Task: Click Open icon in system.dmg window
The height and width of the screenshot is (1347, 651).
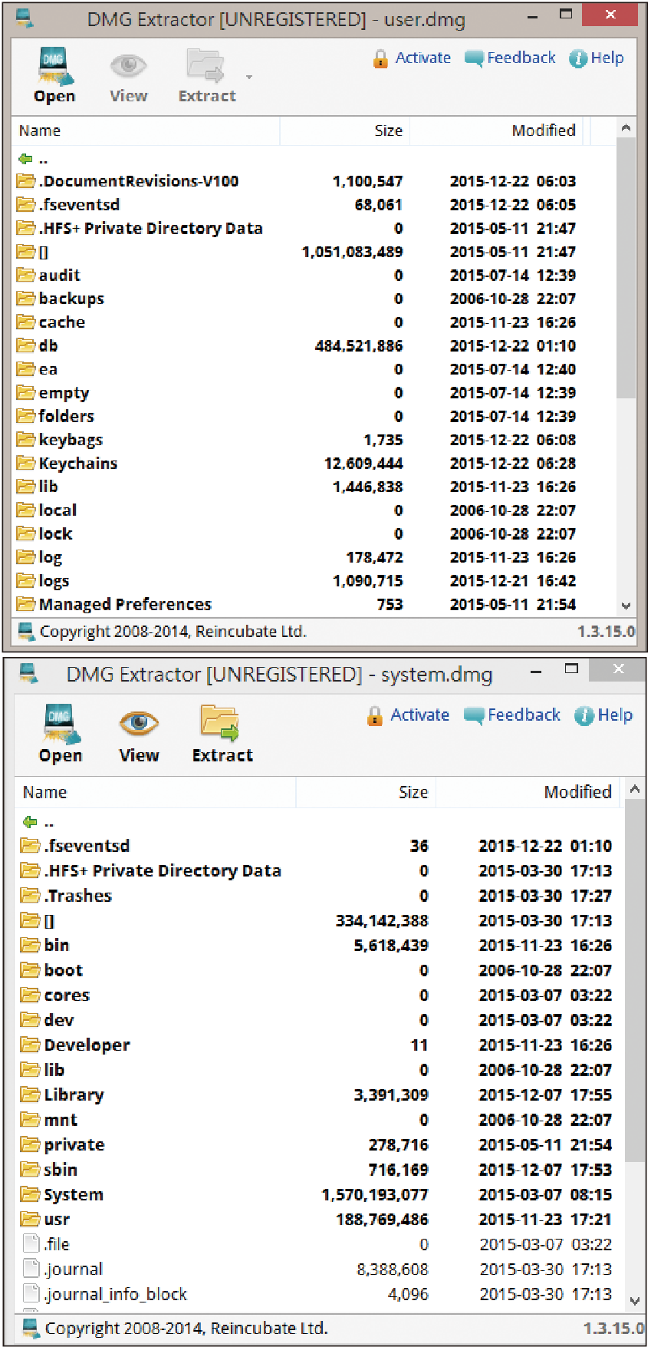Action: 61,724
